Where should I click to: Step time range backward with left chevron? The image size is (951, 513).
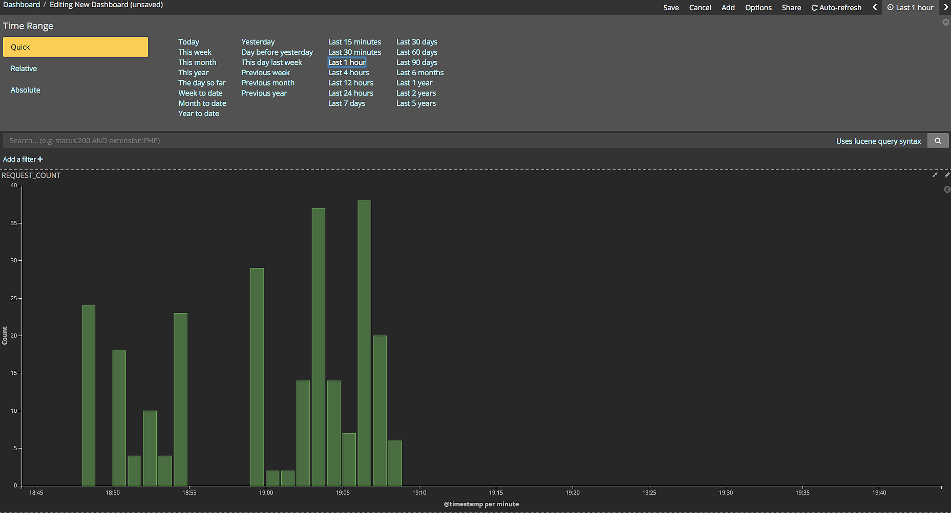coord(875,7)
